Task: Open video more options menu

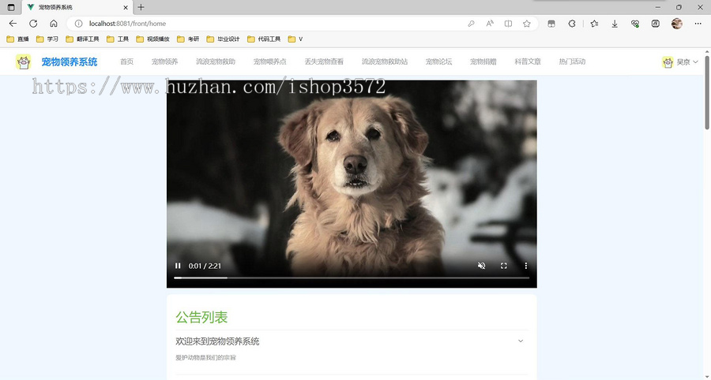Action: (x=526, y=266)
